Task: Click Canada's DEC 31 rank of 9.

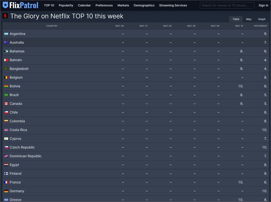Action: point(242,104)
